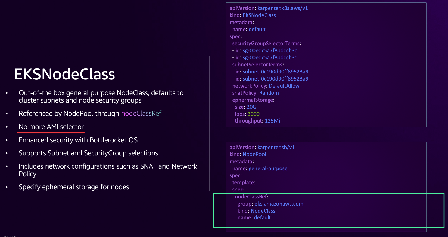Click 'networkPolicy: DefaultAllow' line

[266, 86]
